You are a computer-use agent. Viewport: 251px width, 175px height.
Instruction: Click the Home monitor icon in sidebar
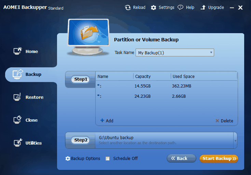point(18,51)
